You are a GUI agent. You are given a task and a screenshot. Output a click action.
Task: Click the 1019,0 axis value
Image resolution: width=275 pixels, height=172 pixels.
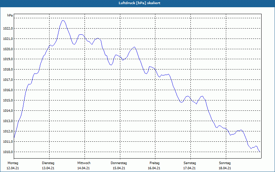pyautogui.click(x=8, y=59)
